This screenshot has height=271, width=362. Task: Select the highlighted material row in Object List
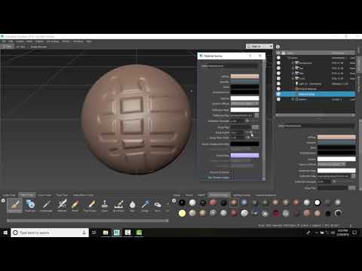tap(315, 94)
